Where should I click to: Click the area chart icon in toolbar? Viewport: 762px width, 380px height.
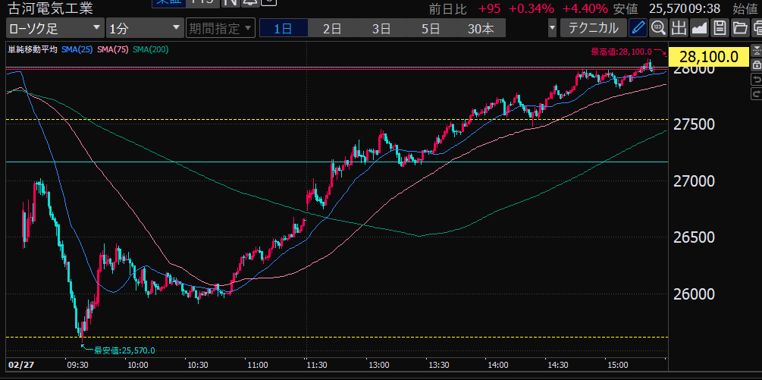pyautogui.click(x=699, y=29)
